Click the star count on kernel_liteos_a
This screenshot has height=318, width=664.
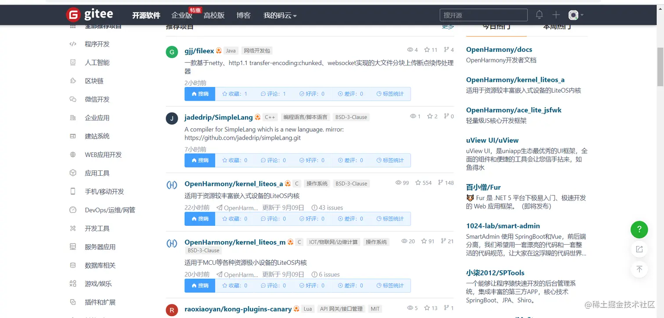423,183
